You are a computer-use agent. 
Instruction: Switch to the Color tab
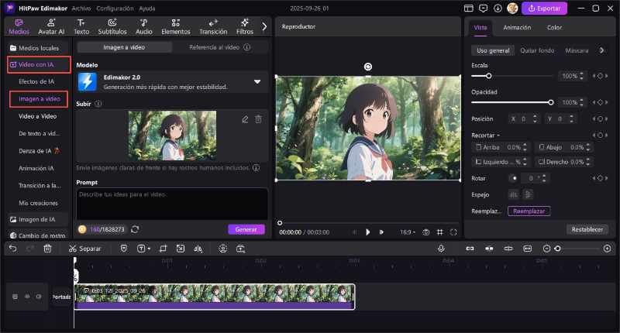(554, 27)
